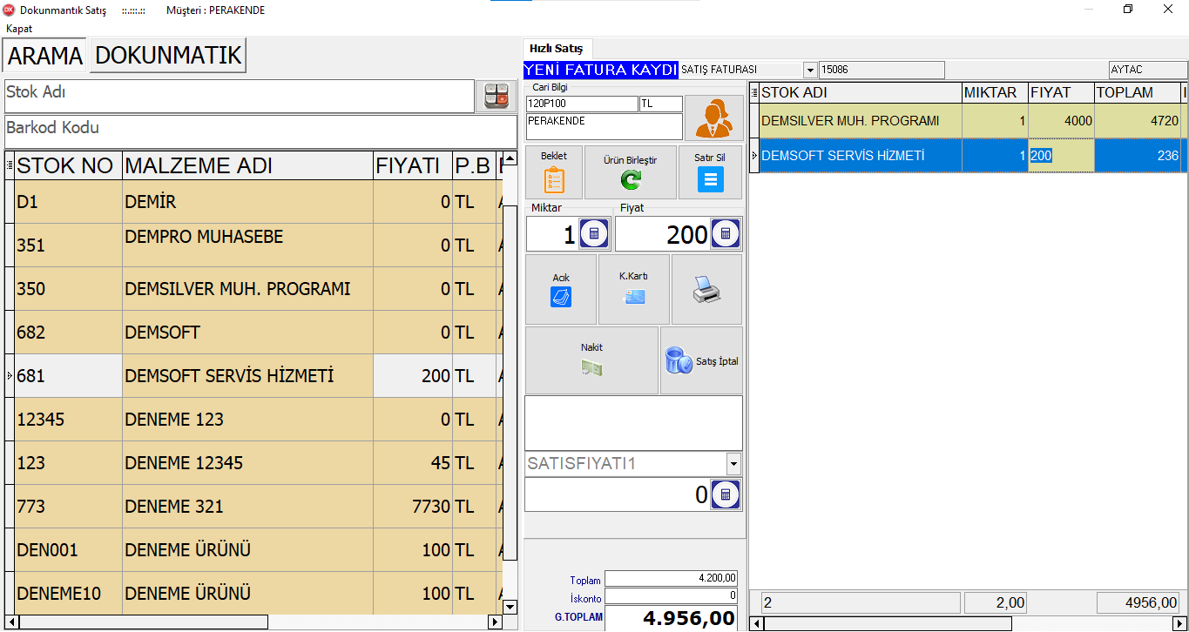Focus the Miktar quantity field
Viewport: 1189px width, 632px height.
click(552, 234)
